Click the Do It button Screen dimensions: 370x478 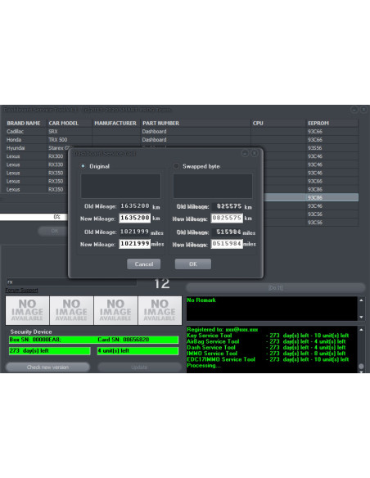276,287
